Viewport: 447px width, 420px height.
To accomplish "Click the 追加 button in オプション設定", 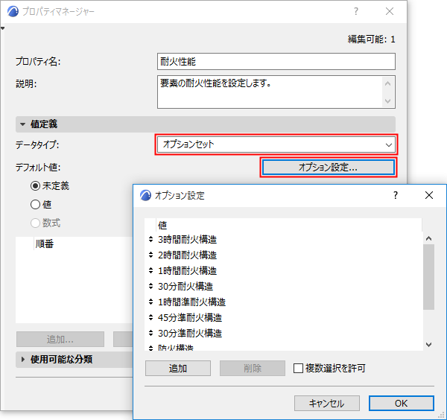I will tap(178, 368).
